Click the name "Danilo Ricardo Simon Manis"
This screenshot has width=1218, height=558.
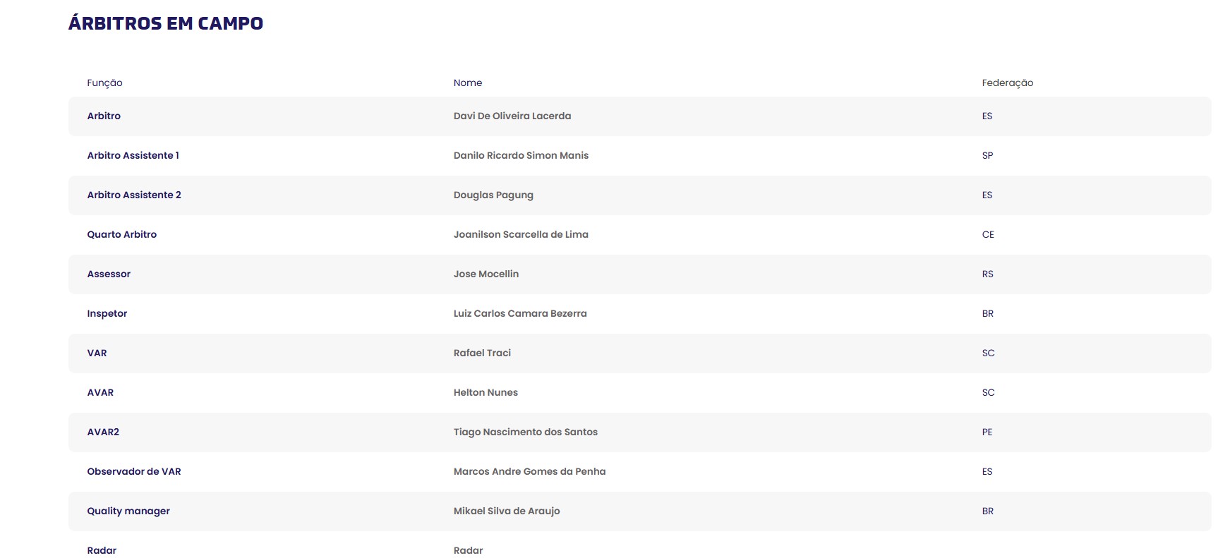pos(521,155)
